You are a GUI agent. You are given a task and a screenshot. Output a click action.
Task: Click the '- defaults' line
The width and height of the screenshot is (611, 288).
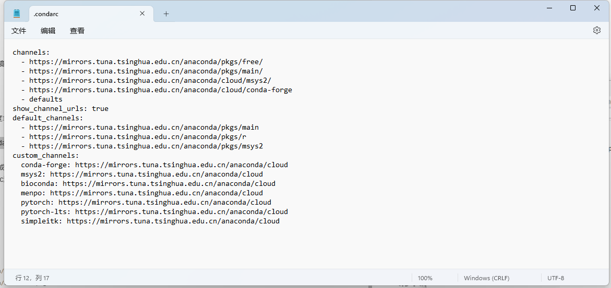coord(42,99)
